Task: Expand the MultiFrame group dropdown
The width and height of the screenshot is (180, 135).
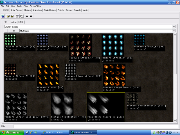Action: [x=175, y=31]
